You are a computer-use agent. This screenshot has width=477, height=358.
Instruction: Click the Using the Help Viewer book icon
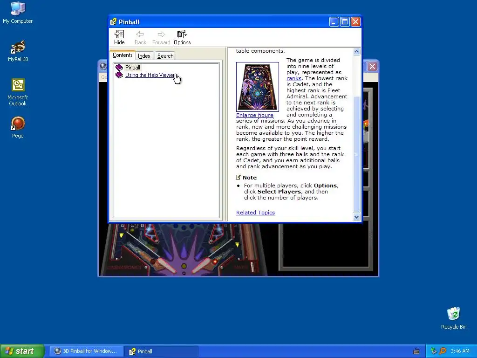pos(119,75)
